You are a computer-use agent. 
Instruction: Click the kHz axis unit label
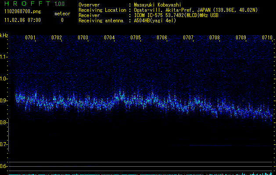click(x=4, y=35)
